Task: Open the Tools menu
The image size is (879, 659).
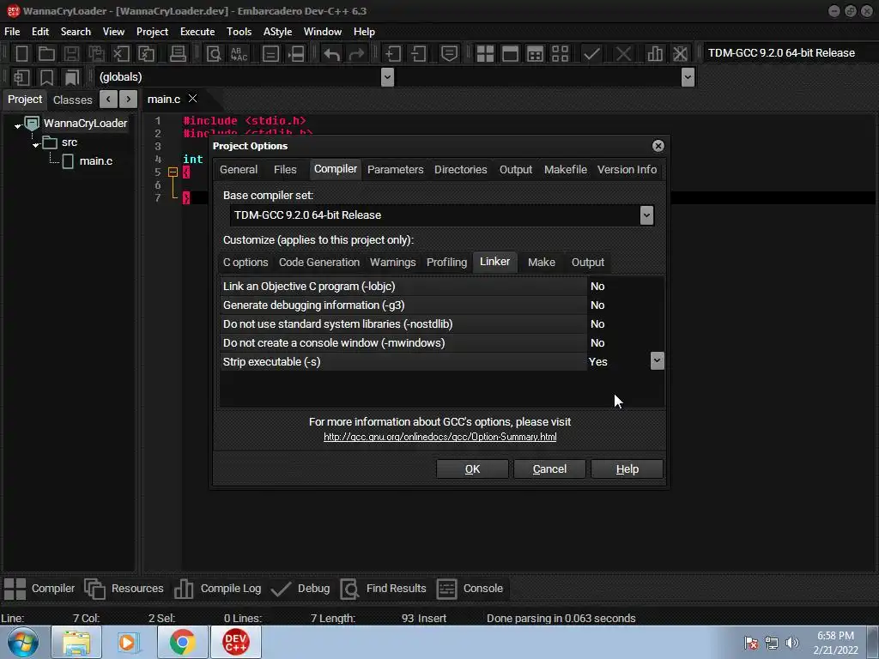Action: (x=239, y=32)
